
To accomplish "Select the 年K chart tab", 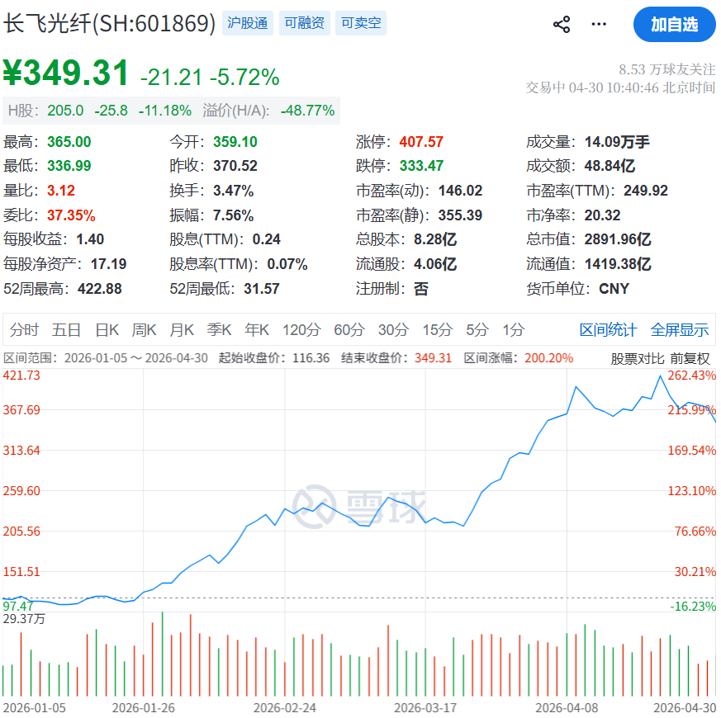I will [257, 330].
